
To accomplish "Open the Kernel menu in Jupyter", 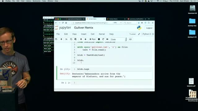I will [x=102, y=34].
